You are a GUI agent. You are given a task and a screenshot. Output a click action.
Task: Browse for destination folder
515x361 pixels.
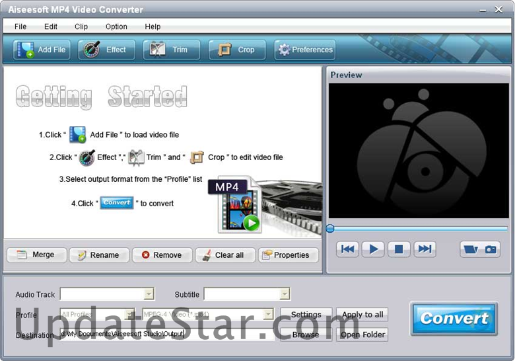click(306, 335)
